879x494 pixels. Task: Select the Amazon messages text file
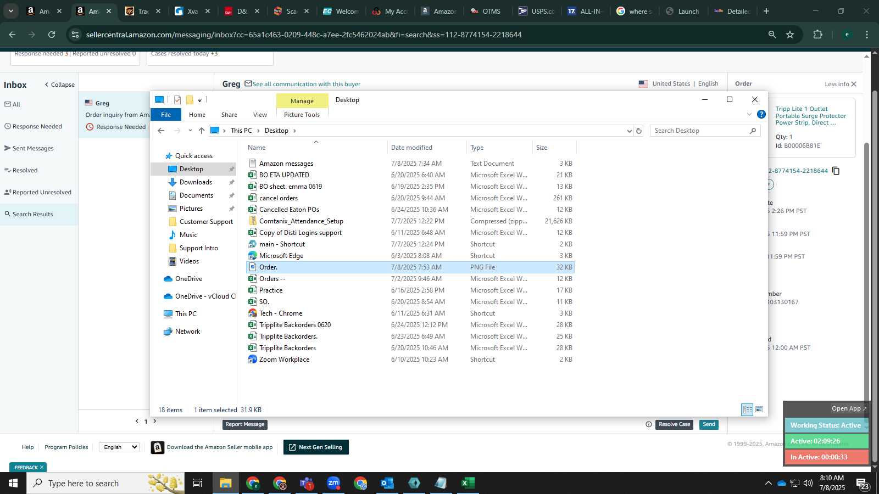pos(286,164)
